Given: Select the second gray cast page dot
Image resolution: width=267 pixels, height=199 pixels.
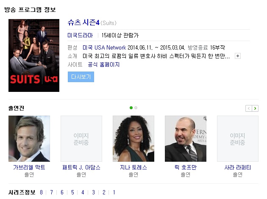Looking at the screenshot, I should coord(136,108).
